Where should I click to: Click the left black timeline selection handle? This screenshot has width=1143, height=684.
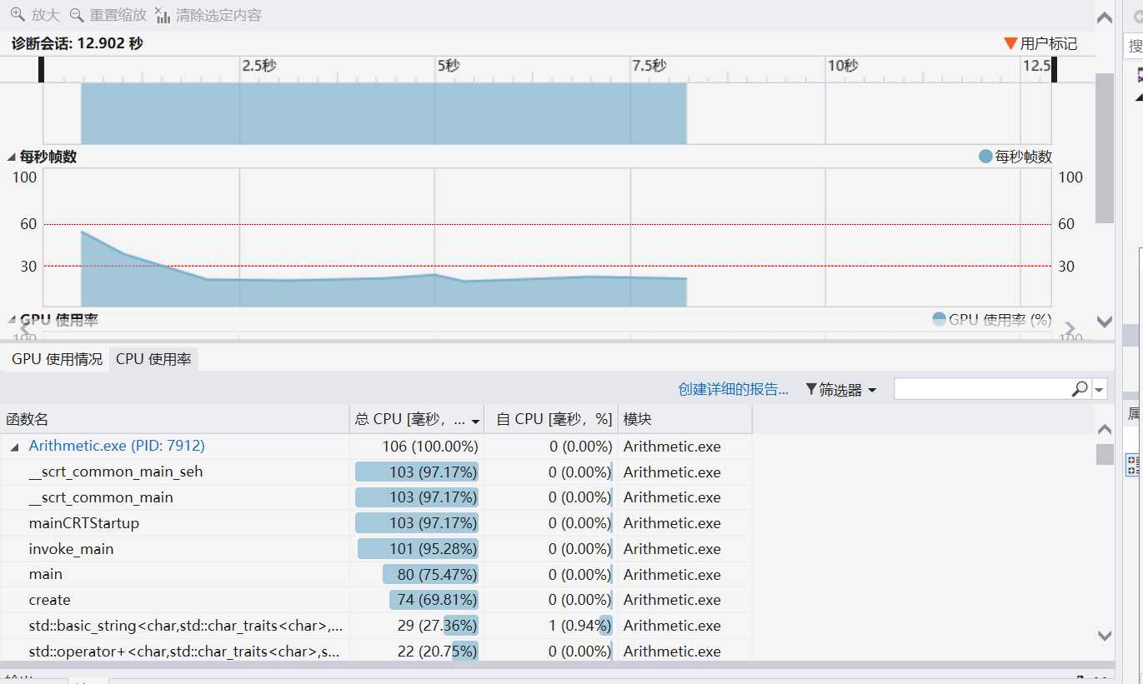pyautogui.click(x=42, y=69)
